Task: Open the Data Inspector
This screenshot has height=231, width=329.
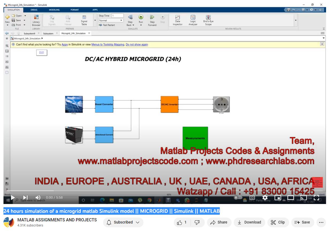Action: coord(177,20)
